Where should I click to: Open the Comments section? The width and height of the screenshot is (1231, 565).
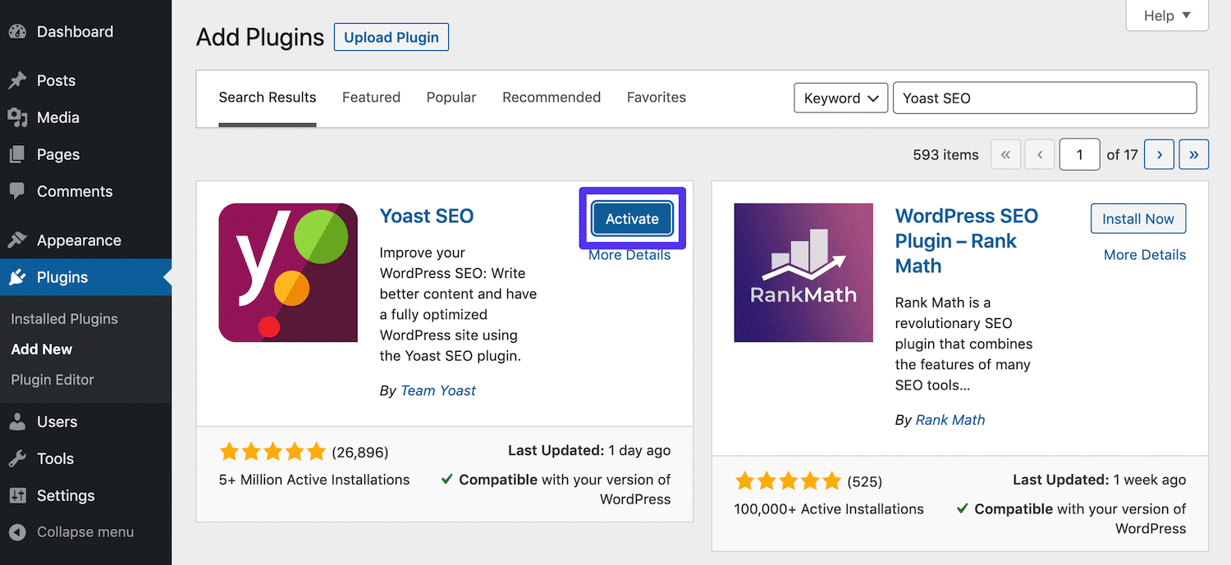(x=18, y=191)
